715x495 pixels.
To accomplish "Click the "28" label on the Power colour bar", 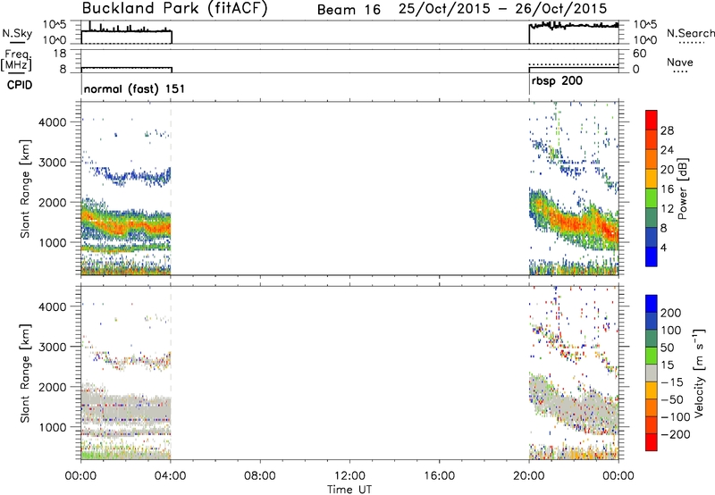I will (x=667, y=130).
